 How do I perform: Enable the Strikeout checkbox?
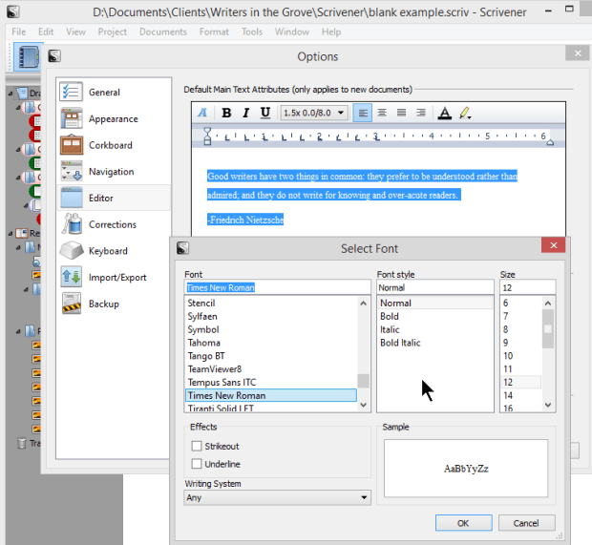(x=197, y=446)
